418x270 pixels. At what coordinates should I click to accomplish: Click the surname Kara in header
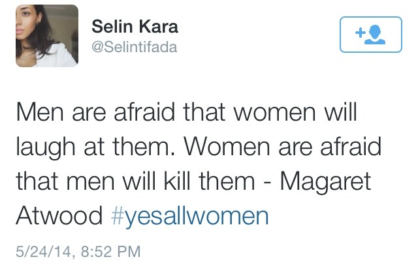(x=158, y=27)
